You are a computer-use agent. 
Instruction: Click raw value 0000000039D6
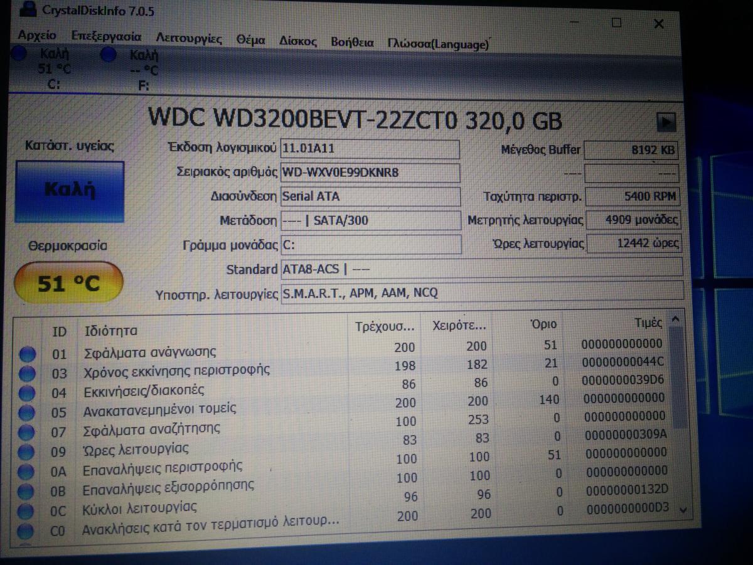point(624,380)
